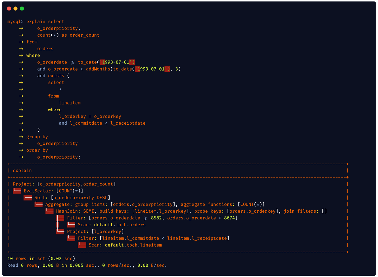
Task: Select the branch marker before Sort node
Action: 28,198
